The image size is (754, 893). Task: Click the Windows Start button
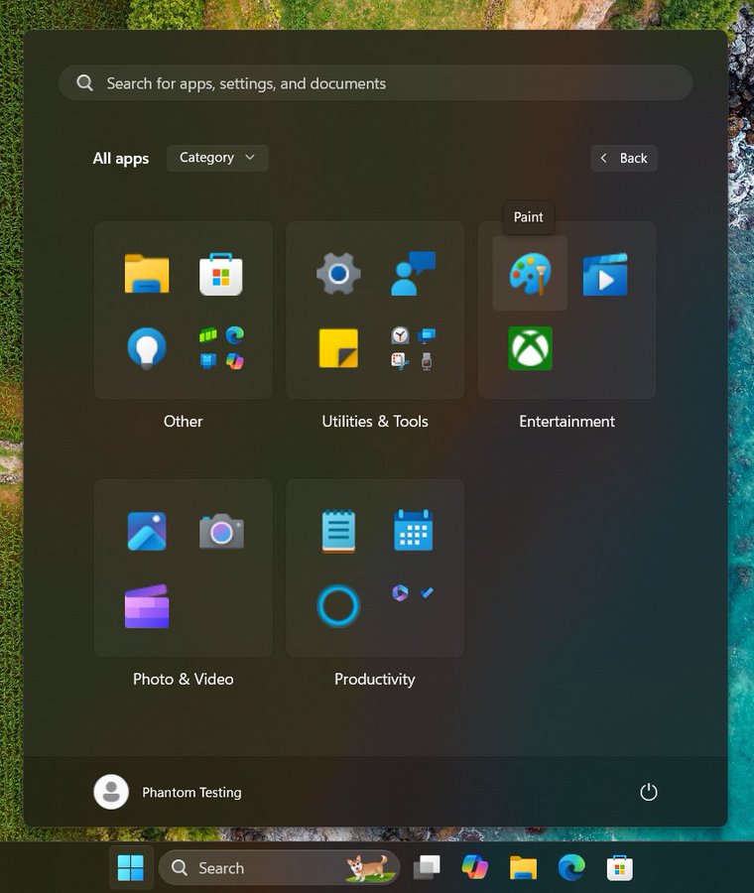pos(130,867)
